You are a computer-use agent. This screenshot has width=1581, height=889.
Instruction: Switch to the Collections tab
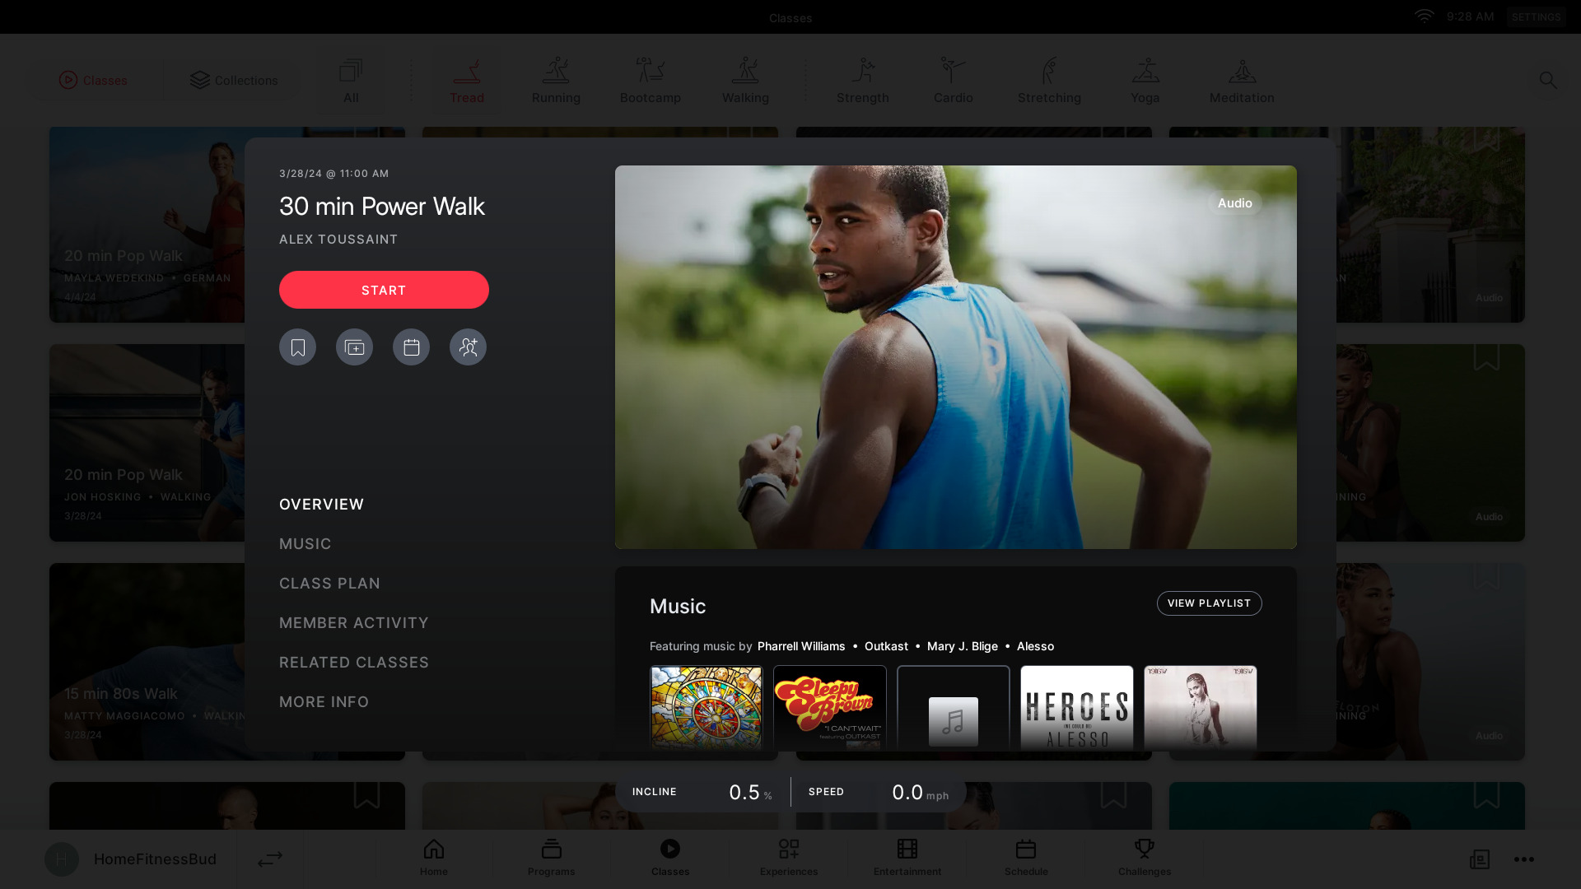click(x=234, y=80)
